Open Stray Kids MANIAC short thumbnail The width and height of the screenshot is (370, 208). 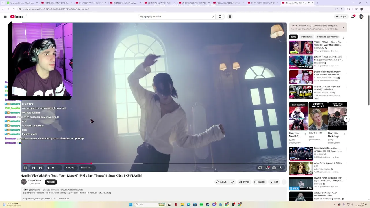pos(298,116)
